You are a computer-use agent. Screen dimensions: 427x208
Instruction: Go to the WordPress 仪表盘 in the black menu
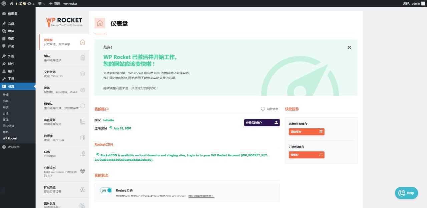pos(18,14)
